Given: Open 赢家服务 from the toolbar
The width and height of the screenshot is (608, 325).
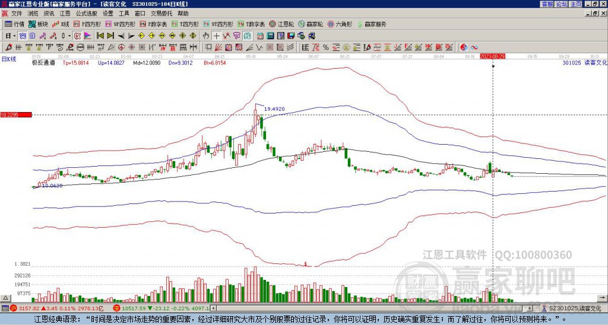Looking at the screenshot, I should point(372,24).
